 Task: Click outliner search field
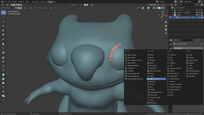tap(187, 5)
